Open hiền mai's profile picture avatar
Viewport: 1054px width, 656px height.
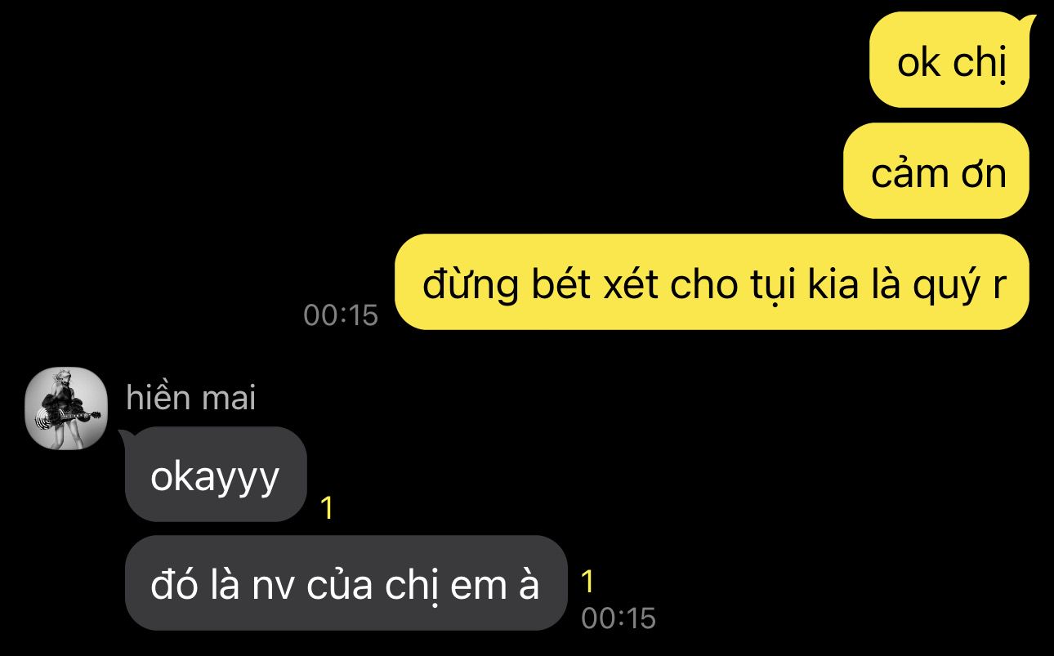pos(67,408)
